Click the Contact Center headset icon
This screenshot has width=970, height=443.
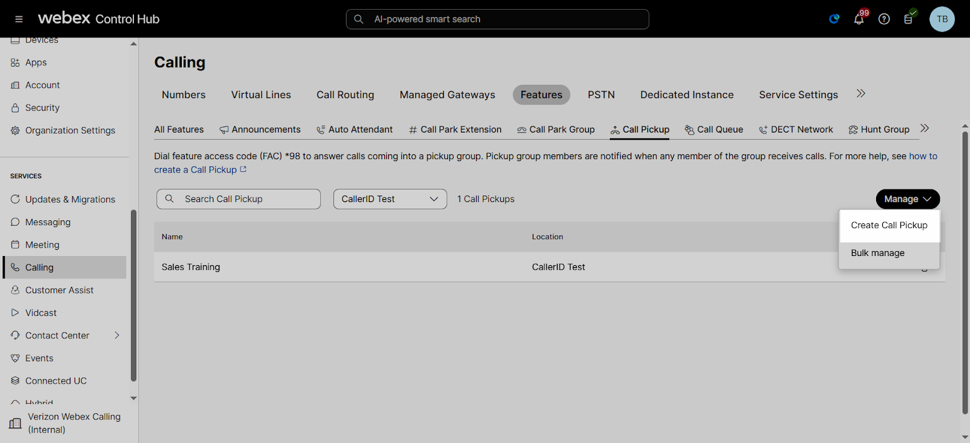coord(15,335)
